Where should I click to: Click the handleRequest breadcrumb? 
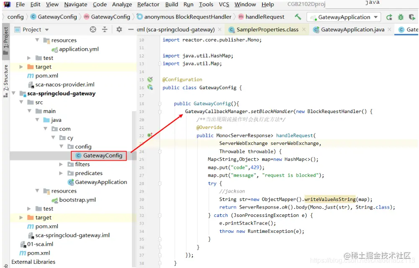click(x=265, y=17)
